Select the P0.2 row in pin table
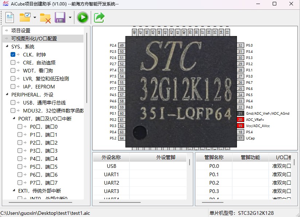 (x=243, y=183)
